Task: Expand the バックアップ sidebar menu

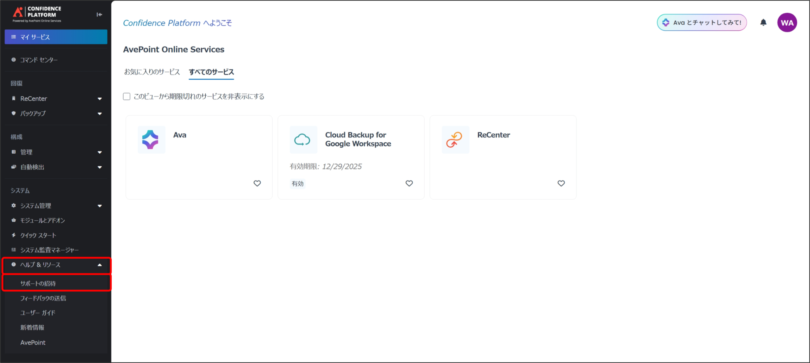Action: pyautogui.click(x=100, y=114)
